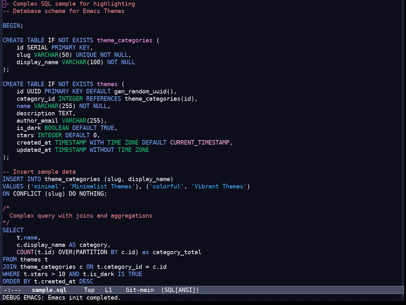The width and height of the screenshot is (406, 305).
Task: Click 'DESC' in the ORDER BY line
Action: pyautogui.click(x=86, y=281)
